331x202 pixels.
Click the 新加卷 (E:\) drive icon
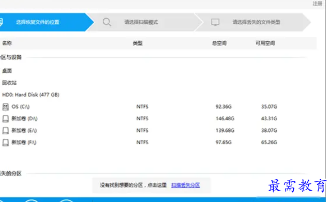click(x=6, y=131)
